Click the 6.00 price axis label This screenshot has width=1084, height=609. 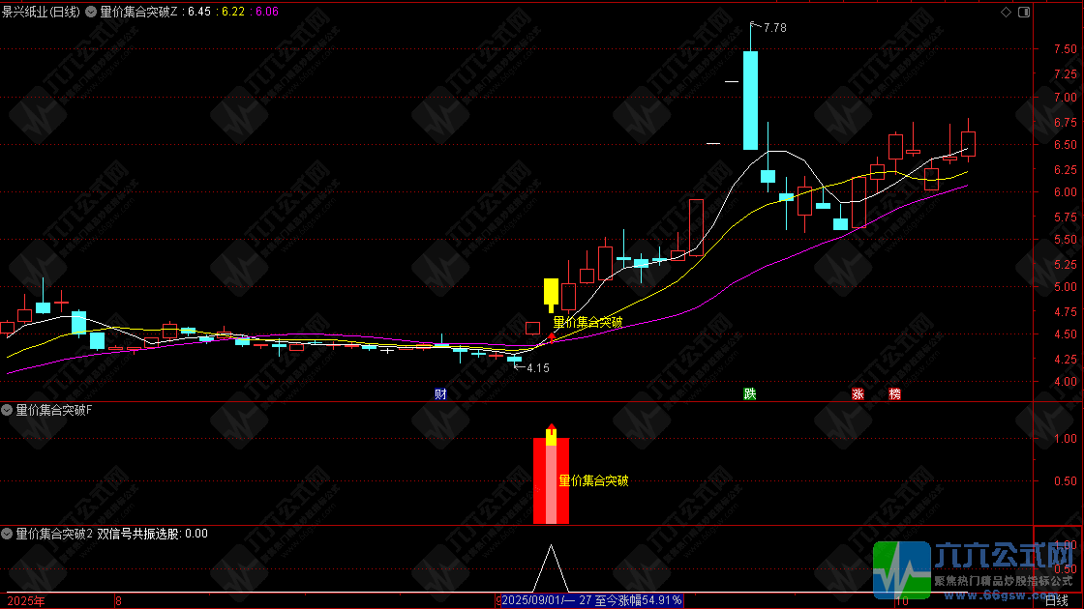click(x=1066, y=192)
